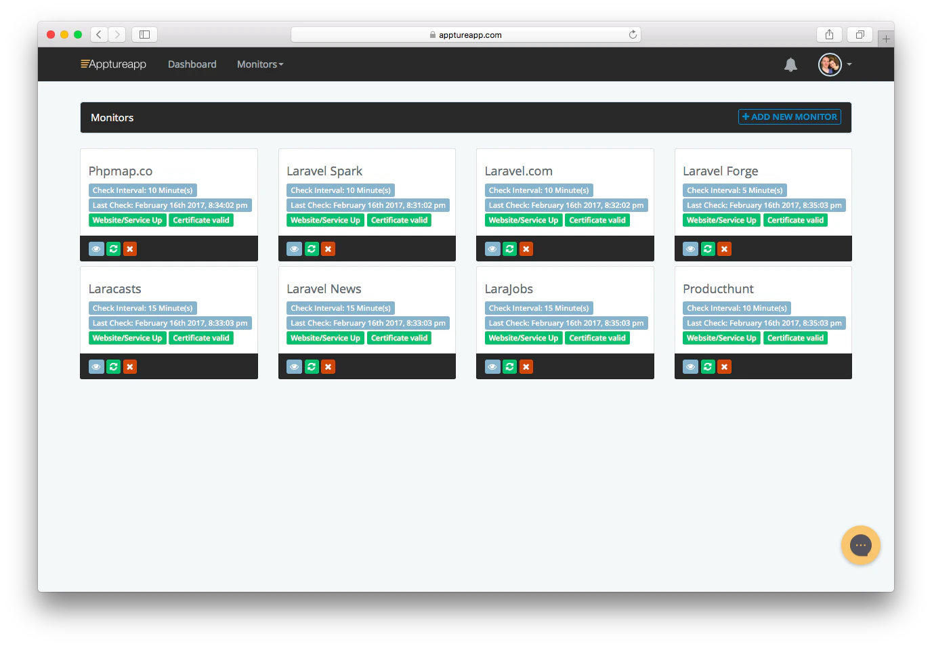932x646 pixels.
Task: View the Laracasts monitor via eye icon
Action: tap(96, 367)
